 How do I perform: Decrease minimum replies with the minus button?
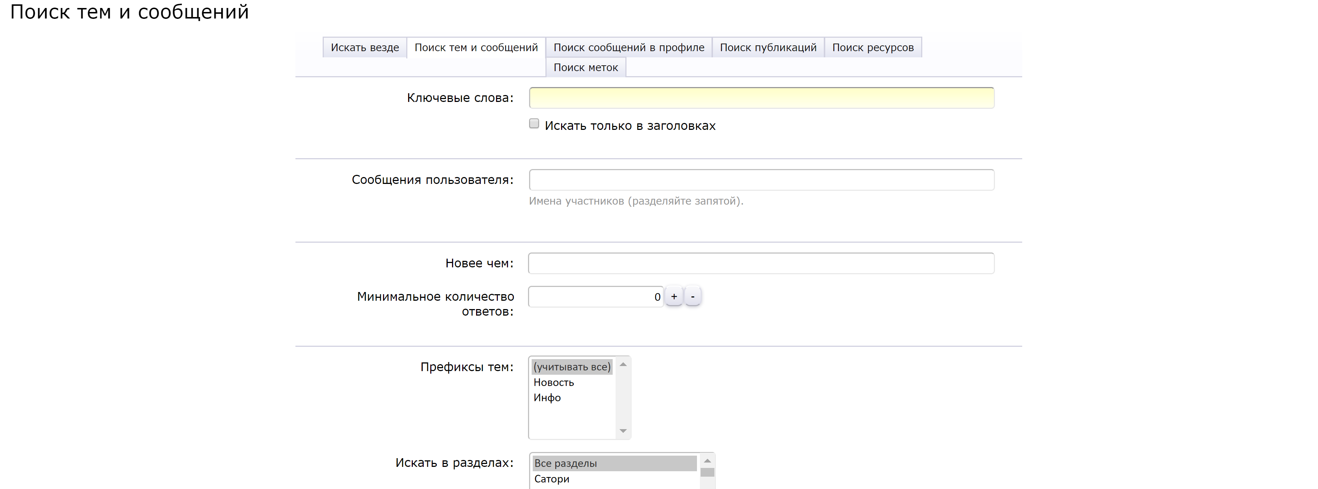(x=693, y=296)
